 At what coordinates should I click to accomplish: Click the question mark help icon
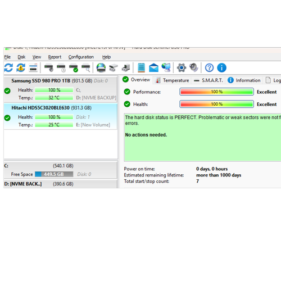pos(209,67)
